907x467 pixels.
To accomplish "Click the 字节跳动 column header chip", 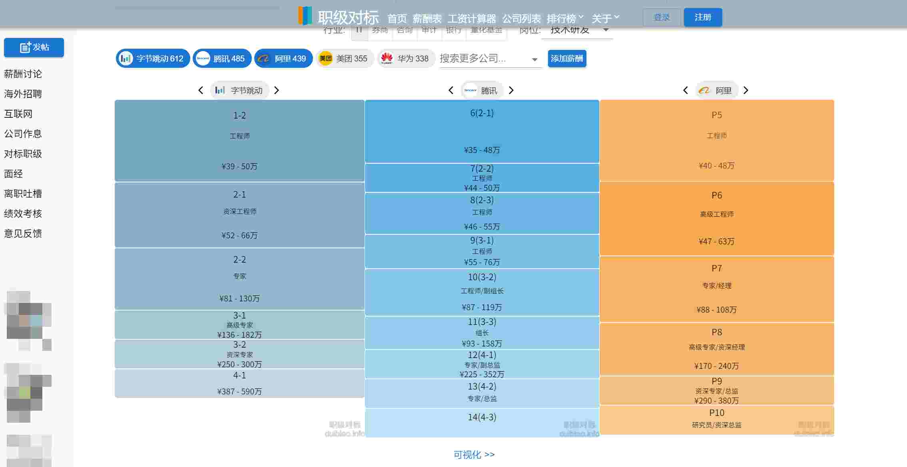I will [239, 90].
